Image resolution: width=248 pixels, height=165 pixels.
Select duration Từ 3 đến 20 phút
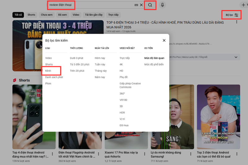coord(80,64)
